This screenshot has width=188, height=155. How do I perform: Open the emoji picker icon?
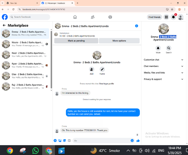[x=132, y=141]
